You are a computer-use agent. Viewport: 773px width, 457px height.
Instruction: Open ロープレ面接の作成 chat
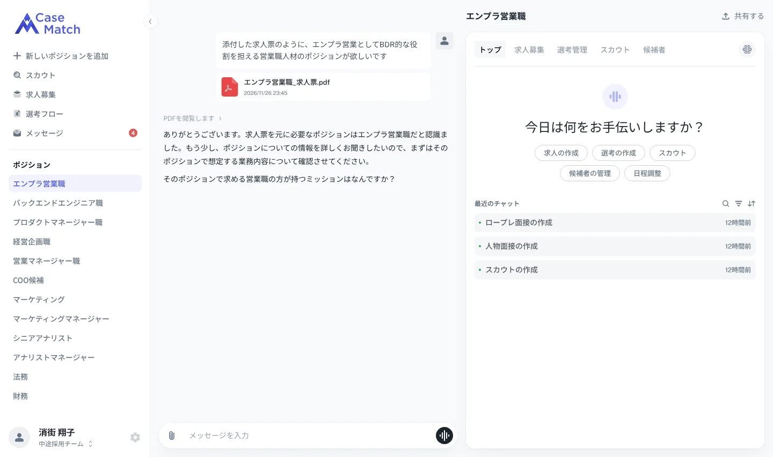[x=615, y=223]
